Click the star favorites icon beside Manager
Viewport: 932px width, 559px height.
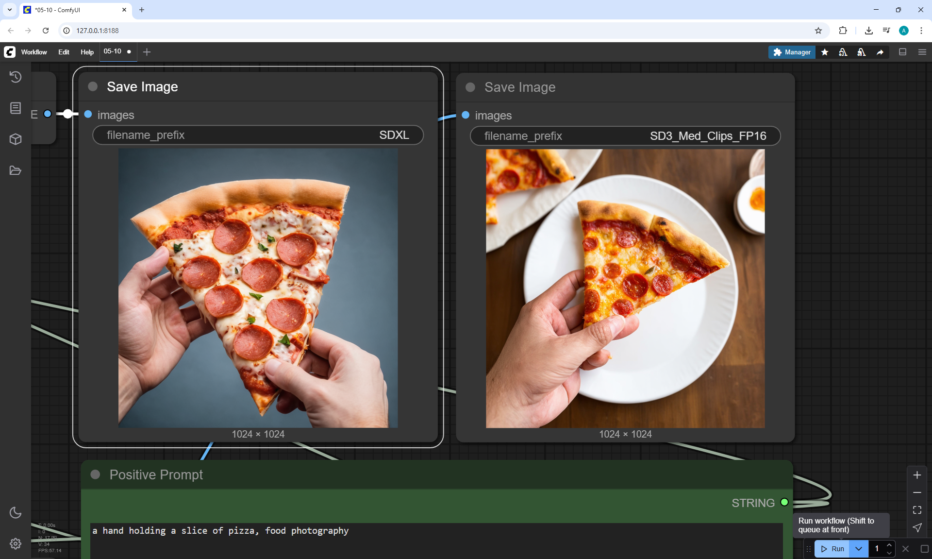pyautogui.click(x=825, y=52)
